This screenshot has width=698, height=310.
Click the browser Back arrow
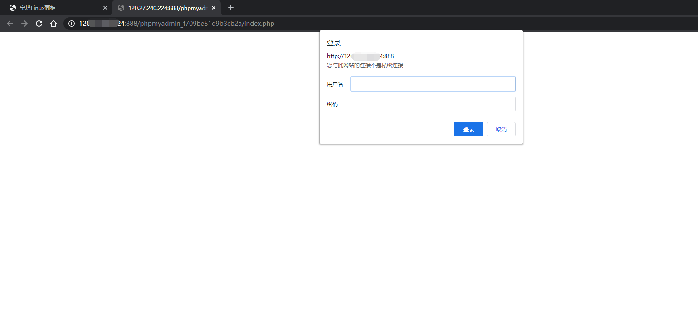pos(10,24)
